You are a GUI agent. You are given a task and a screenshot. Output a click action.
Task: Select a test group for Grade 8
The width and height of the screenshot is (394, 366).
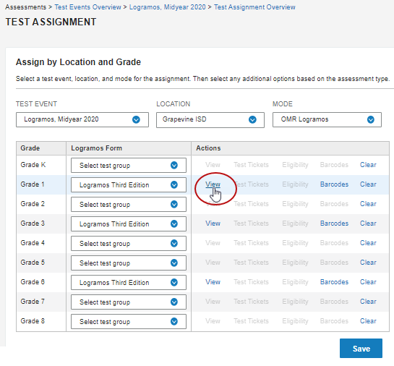[x=129, y=321]
